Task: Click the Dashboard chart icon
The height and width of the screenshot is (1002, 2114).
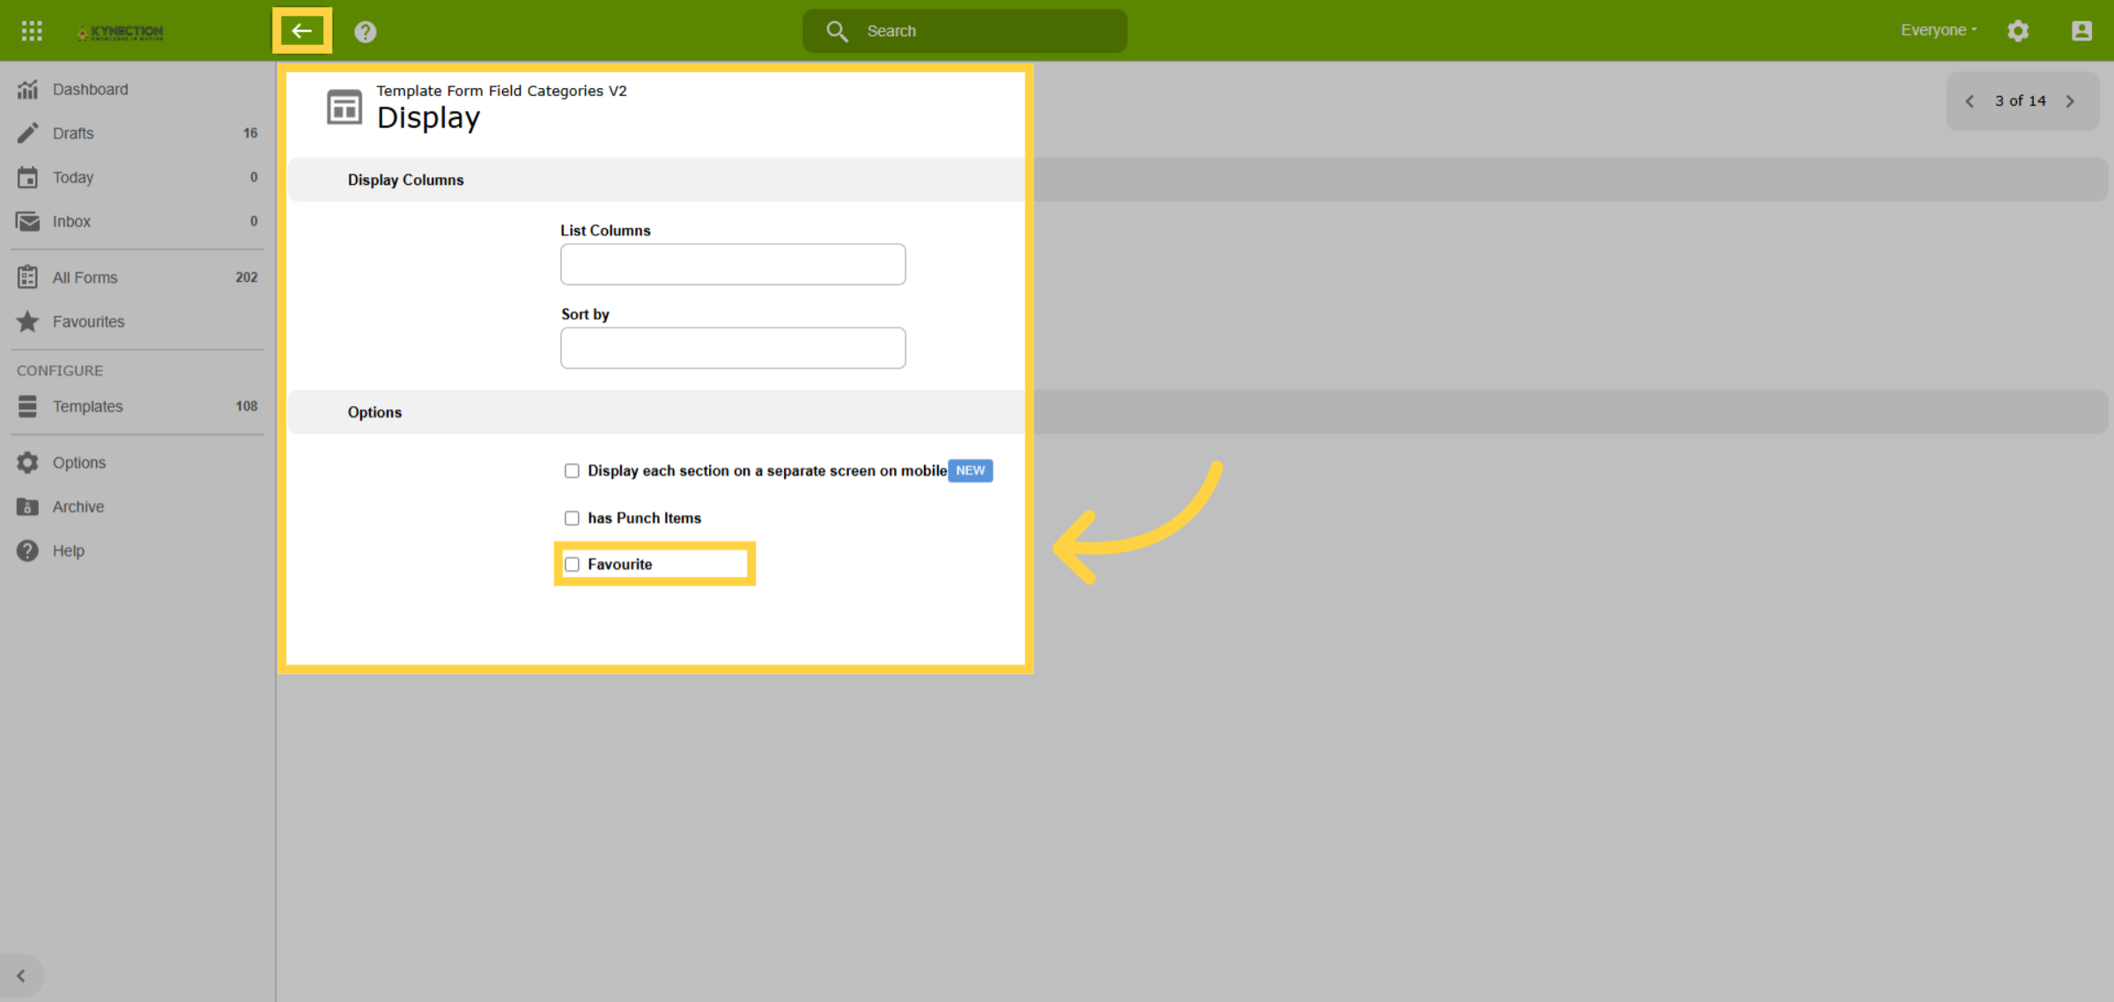Action: [28, 89]
